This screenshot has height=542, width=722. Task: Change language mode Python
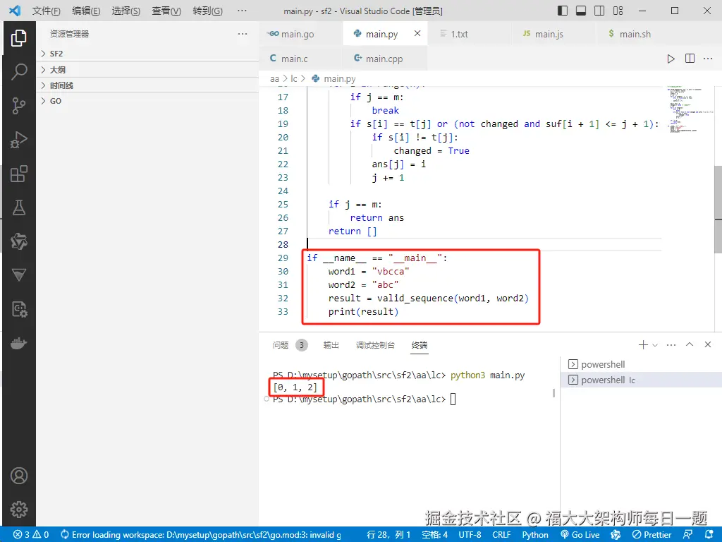point(535,535)
